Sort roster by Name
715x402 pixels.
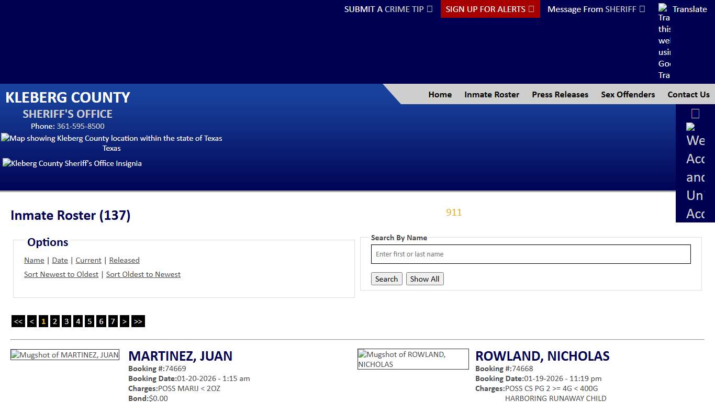click(x=34, y=260)
